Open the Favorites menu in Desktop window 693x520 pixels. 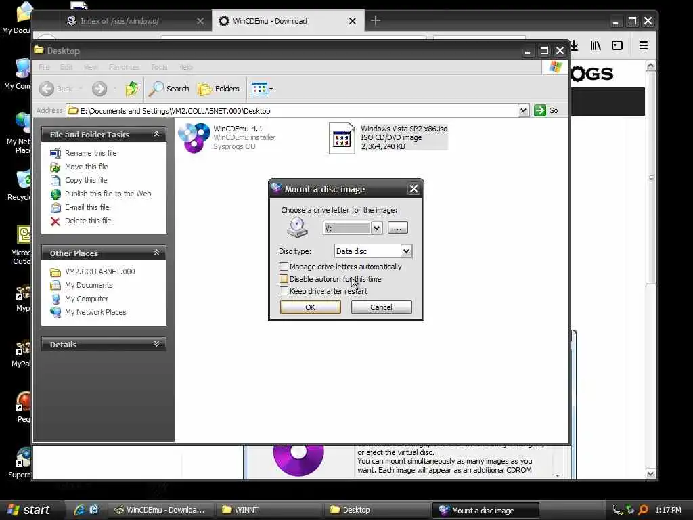click(x=125, y=67)
